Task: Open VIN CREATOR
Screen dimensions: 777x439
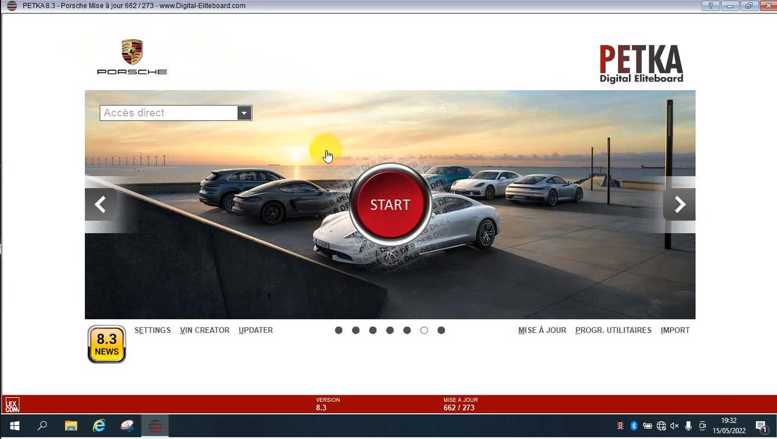Action: pos(205,330)
